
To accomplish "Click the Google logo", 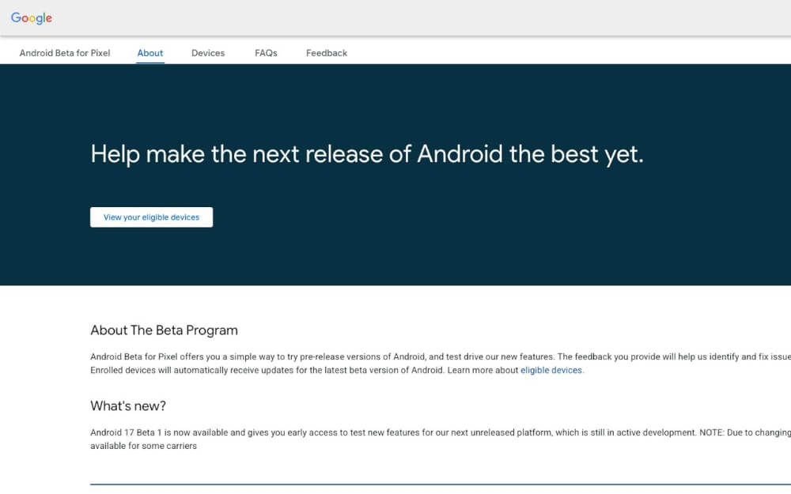I will tap(32, 18).
